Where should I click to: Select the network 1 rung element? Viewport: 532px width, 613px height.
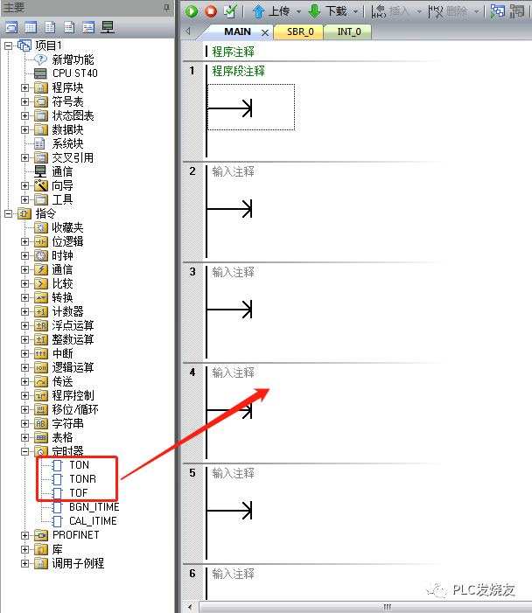[x=251, y=107]
